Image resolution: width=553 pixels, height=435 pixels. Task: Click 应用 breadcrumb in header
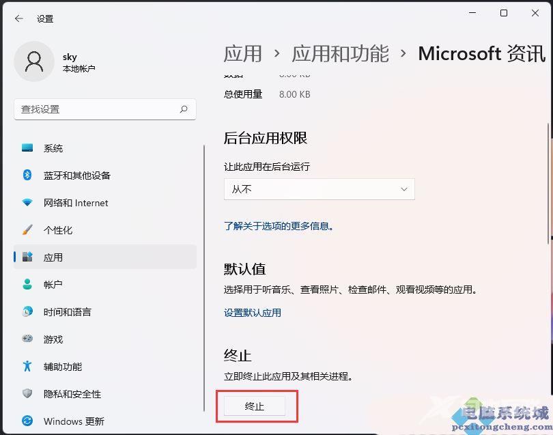pos(243,54)
